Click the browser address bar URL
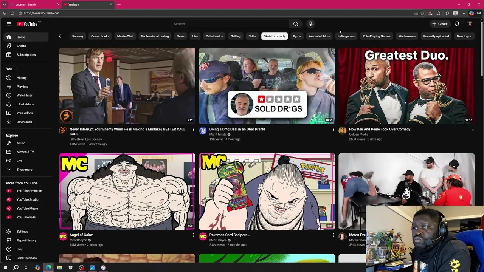This screenshot has width=484, height=272. click(x=41, y=13)
